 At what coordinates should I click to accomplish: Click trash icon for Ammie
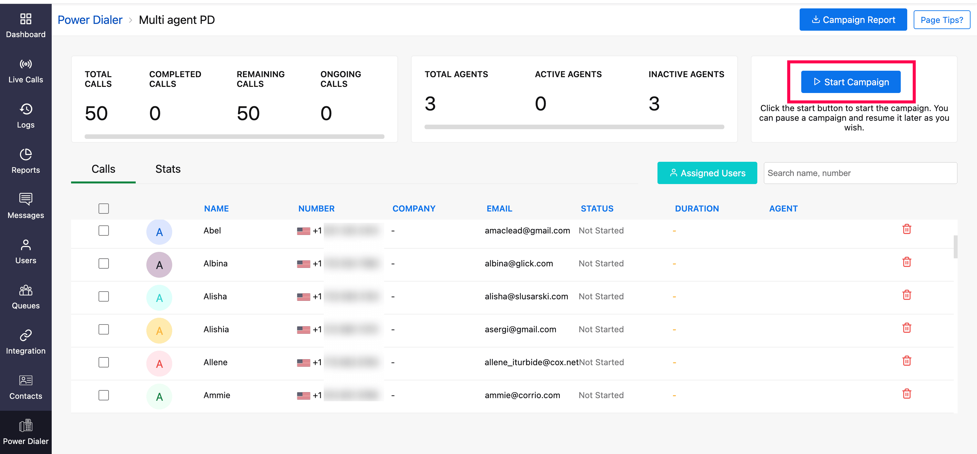click(907, 394)
